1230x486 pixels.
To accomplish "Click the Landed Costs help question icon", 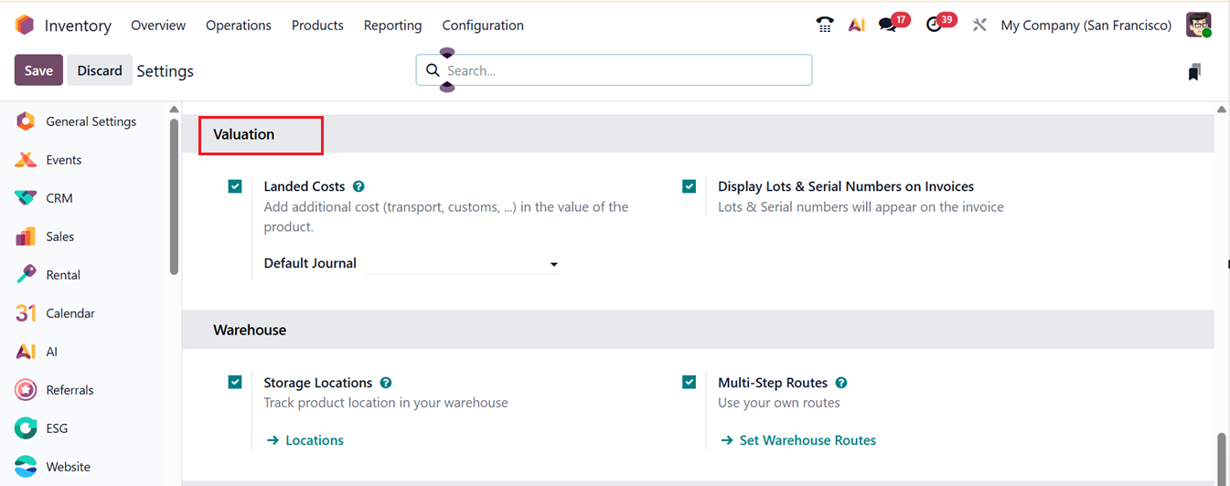I will [x=358, y=186].
